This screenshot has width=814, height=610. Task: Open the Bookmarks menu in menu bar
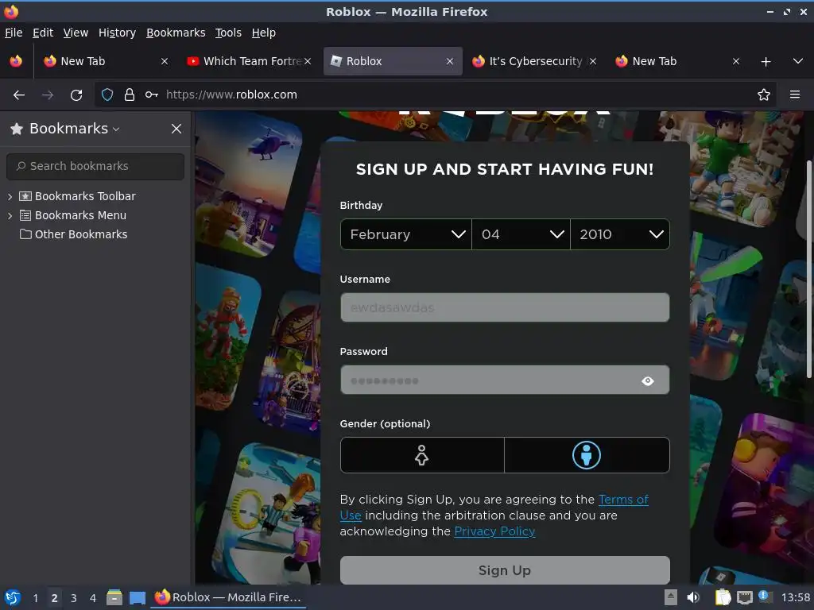coord(176,33)
